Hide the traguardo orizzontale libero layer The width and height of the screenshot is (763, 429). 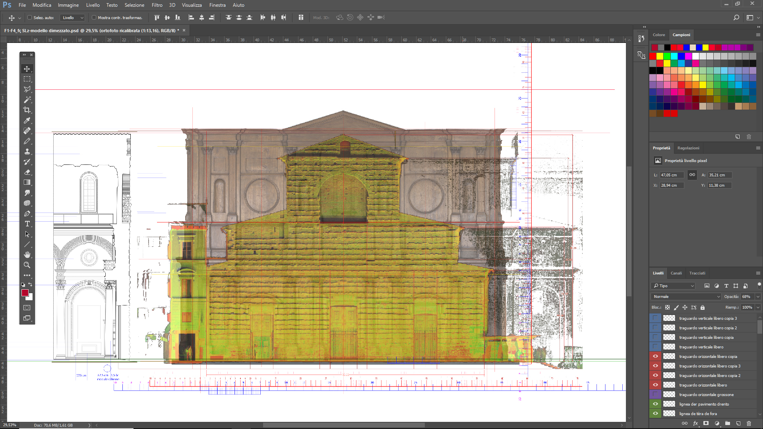(x=655, y=385)
